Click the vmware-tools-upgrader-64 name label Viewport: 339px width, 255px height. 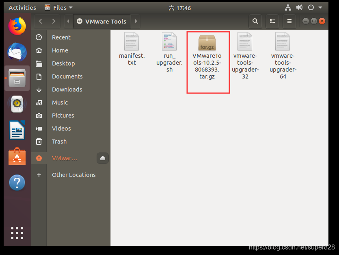tap(283, 66)
